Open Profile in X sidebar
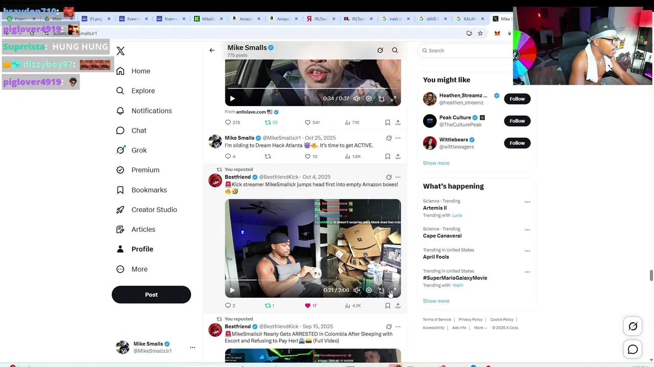The width and height of the screenshot is (654, 367). [x=135, y=249]
